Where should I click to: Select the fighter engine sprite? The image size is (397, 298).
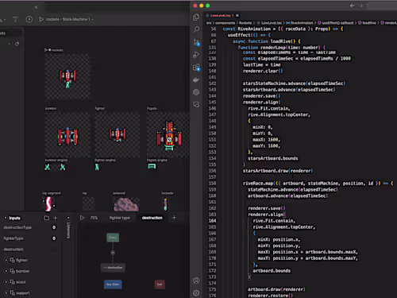(x=97, y=167)
